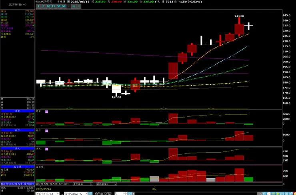Open settings icon in 投信 sub-chart
The image size is (296, 195).
[x=46, y=131]
